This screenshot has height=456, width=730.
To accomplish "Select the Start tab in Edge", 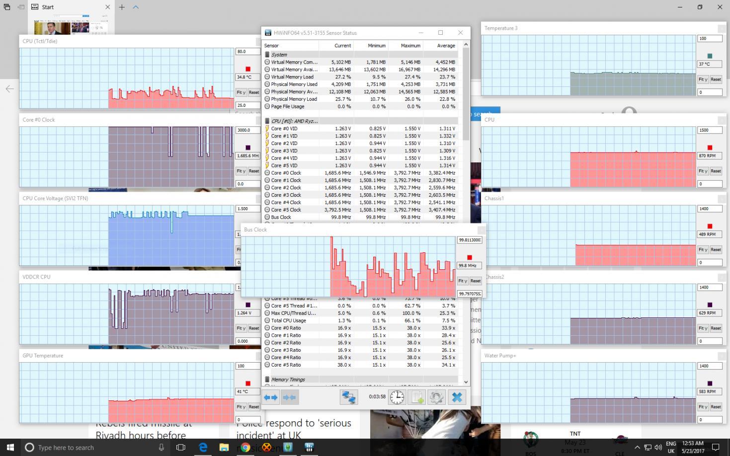I will pyautogui.click(x=71, y=7).
